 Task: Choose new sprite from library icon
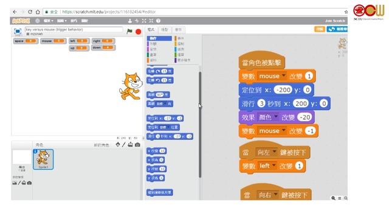118,145
